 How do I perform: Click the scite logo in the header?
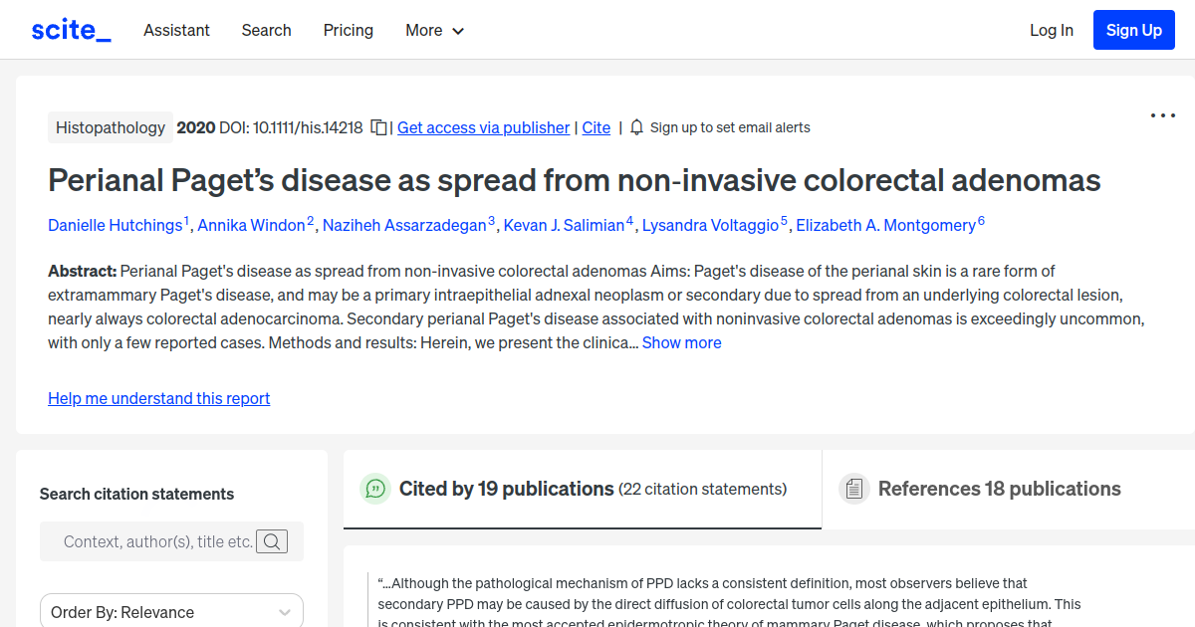point(70,29)
